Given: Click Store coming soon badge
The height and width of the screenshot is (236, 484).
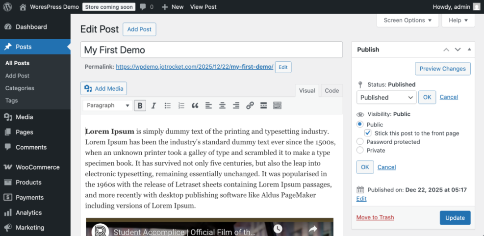Looking at the screenshot, I should click(109, 7).
